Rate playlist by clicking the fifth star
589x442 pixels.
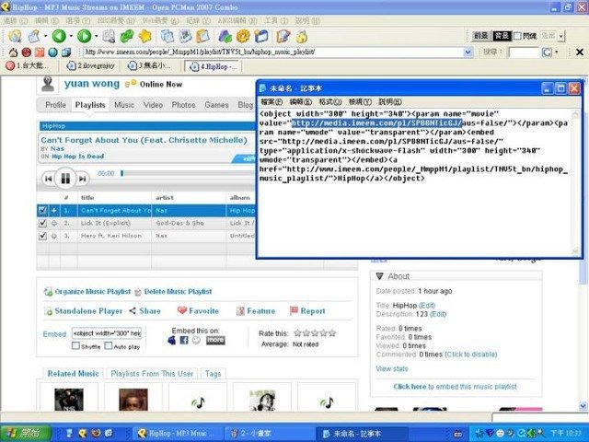331,333
